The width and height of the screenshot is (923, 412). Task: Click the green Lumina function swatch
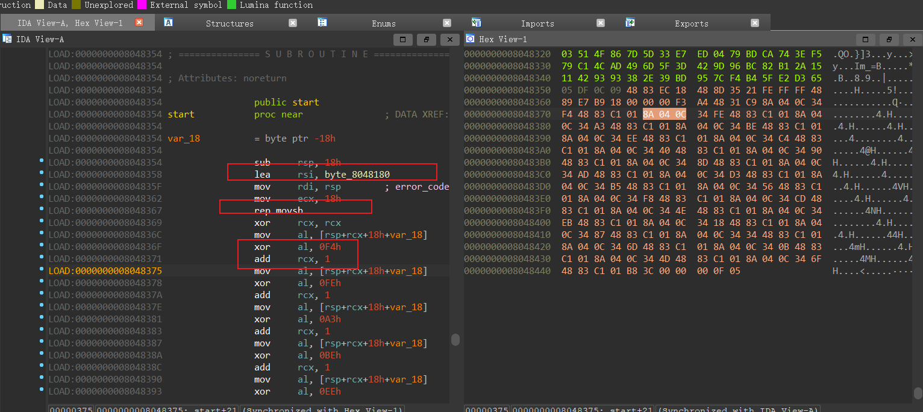pyautogui.click(x=231, y=5)
